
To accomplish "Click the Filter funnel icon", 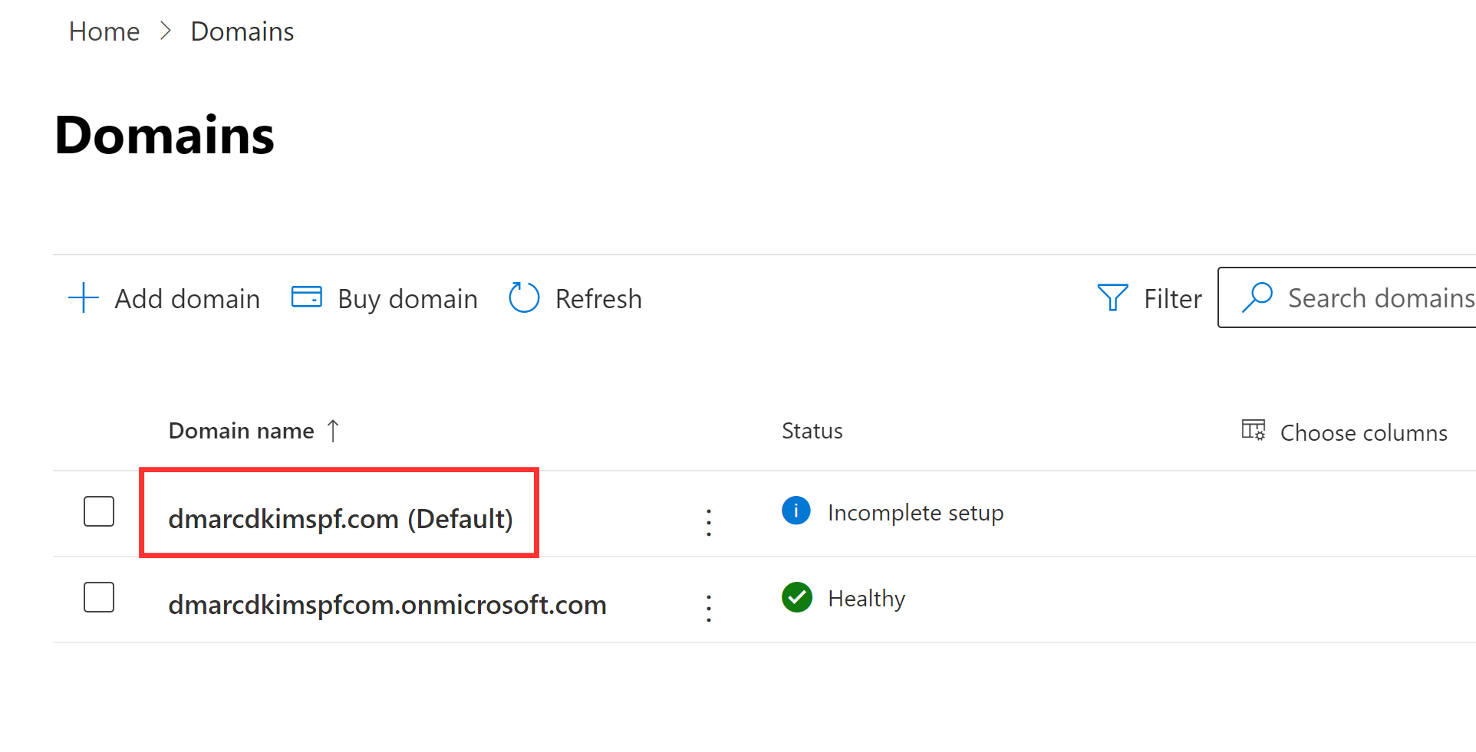I will 1112,297.
